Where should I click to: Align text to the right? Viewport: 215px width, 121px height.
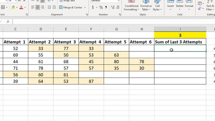(x=43, y=7)
